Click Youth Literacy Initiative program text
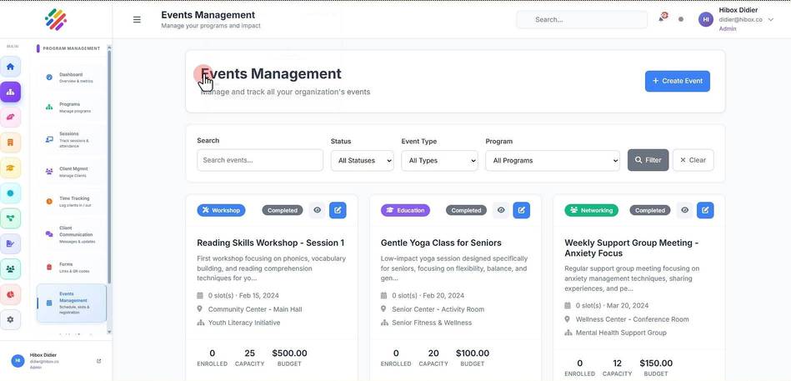 [x=244, y=323]
